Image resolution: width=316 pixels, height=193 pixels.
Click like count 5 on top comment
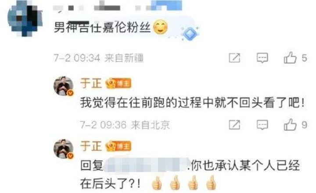304,58
